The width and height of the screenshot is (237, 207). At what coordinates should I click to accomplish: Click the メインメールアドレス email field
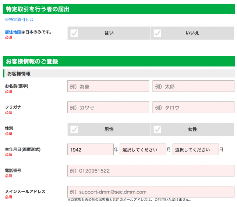click(x=151, y=192)
